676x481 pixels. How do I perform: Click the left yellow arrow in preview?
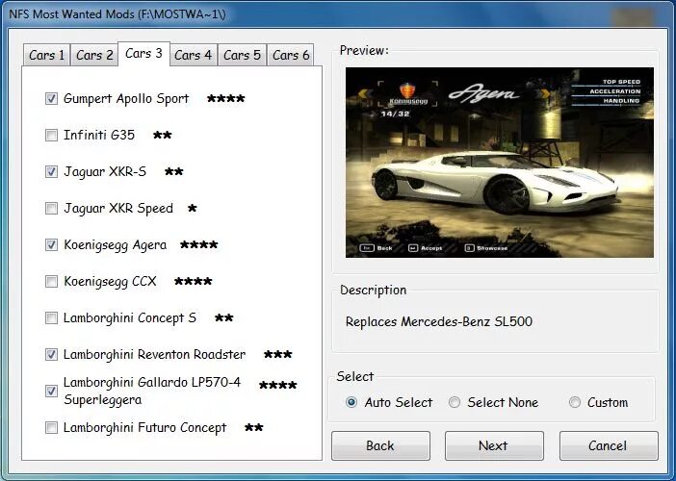365,93
